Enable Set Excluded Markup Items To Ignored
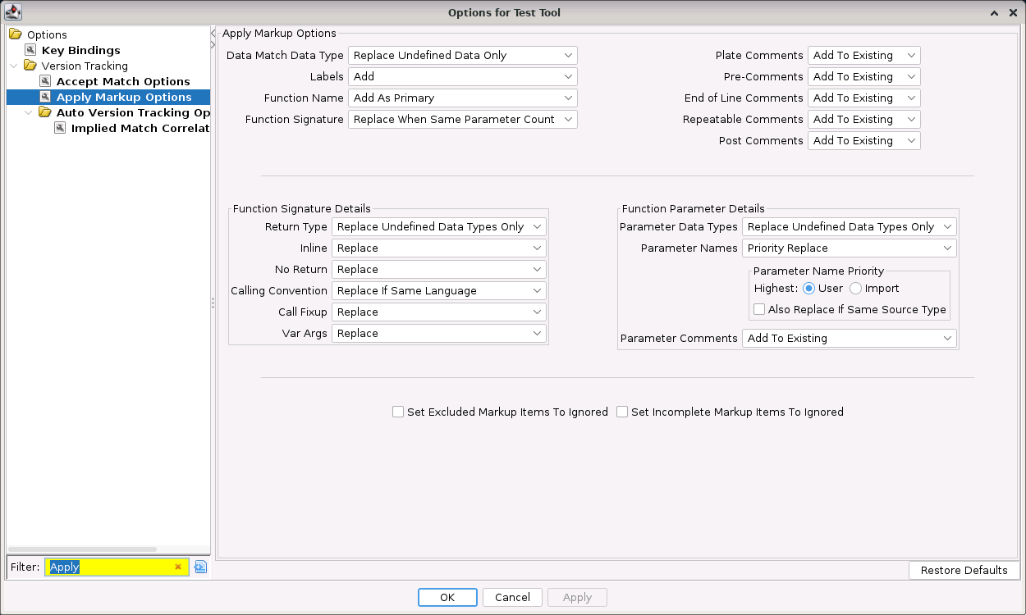The width and height of the screenshot is (1026, 615). (398, 412)
